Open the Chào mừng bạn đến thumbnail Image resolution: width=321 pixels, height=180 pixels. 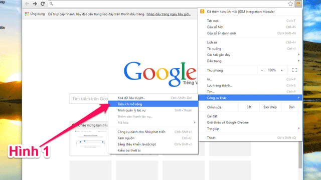point(89,138)
